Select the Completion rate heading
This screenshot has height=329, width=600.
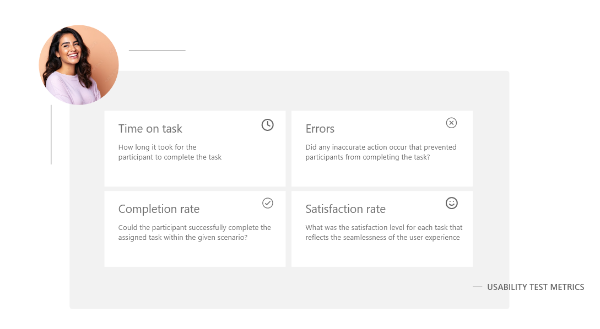click(x=159, y=209)
